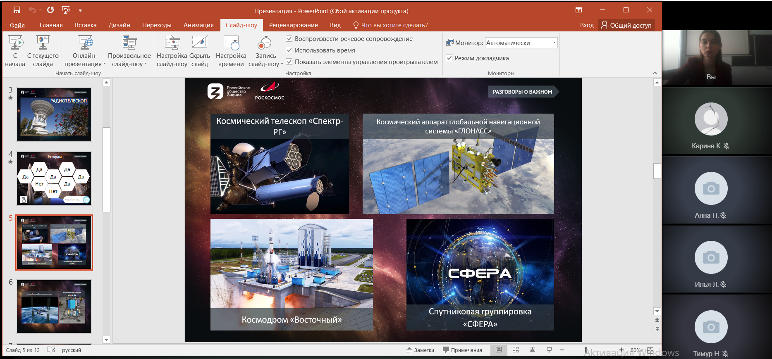
Task: Open ribbon display options icon in the title bar
Action: tap(579, 10)
